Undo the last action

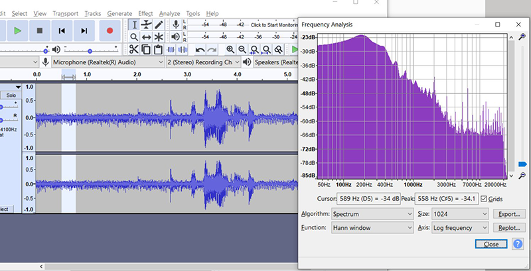click(200, 50)
